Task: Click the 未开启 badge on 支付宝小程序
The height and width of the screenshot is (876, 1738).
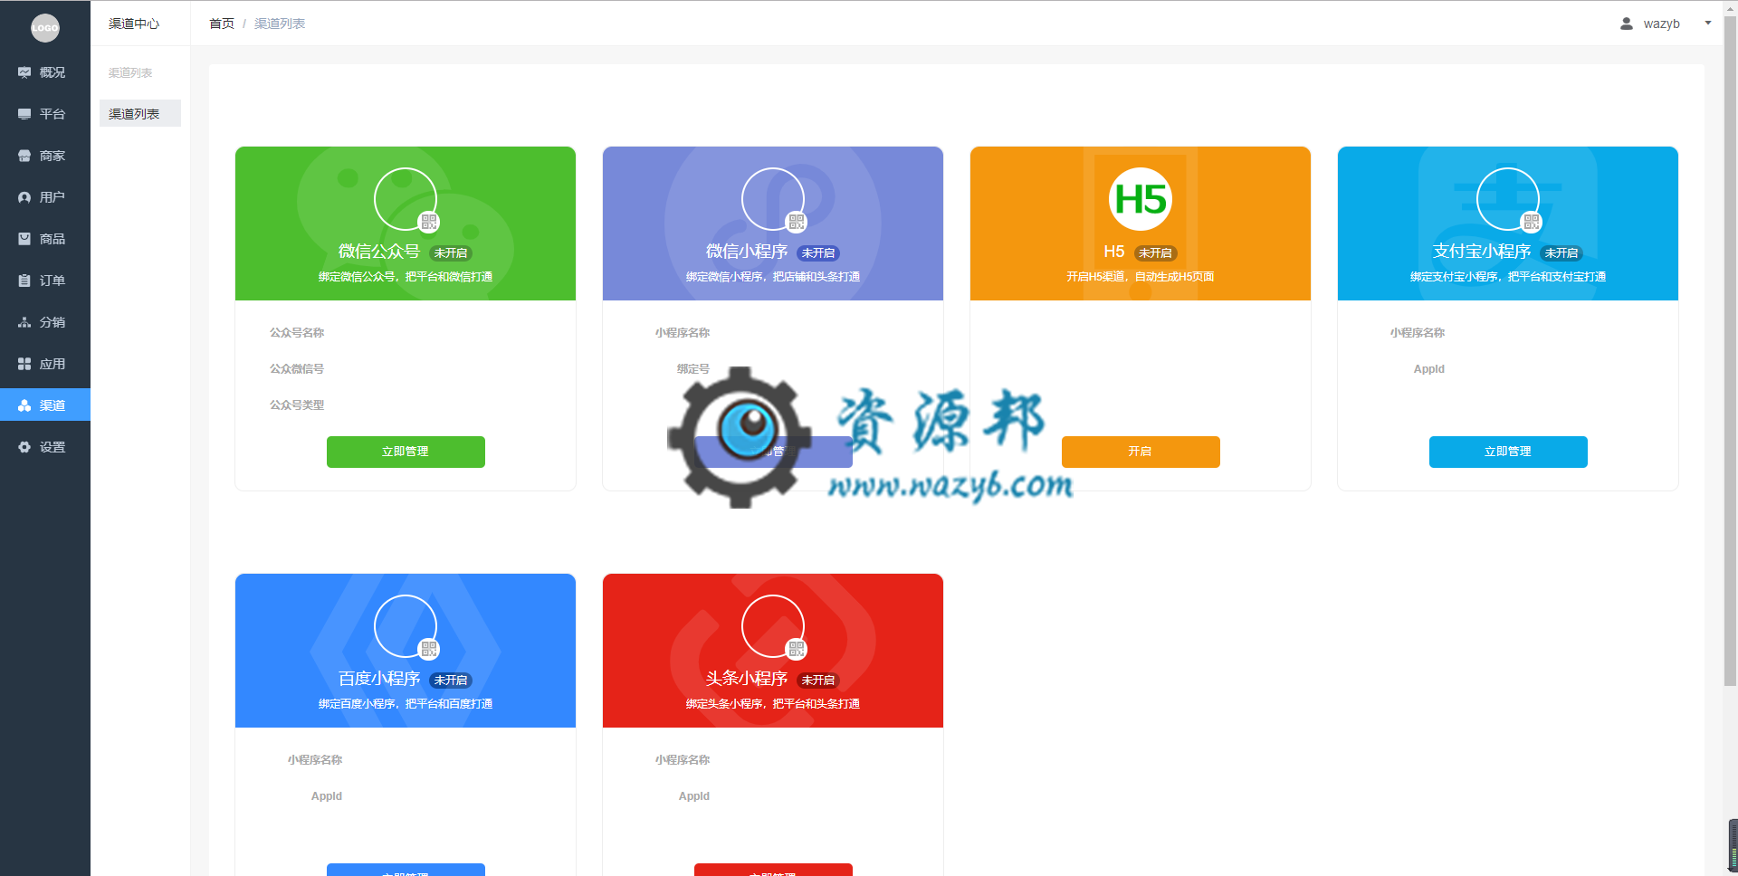Action: (1561, 253)
